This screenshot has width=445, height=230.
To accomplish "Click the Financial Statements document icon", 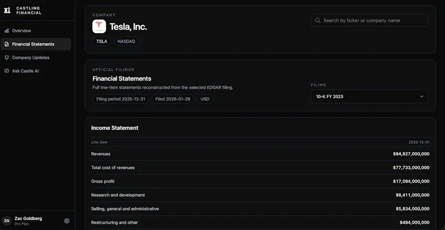I will 7,44.
